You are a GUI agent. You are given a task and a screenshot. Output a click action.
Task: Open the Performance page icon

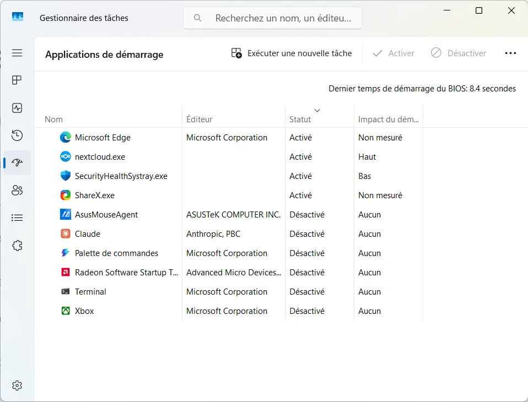tap(17, 108)
